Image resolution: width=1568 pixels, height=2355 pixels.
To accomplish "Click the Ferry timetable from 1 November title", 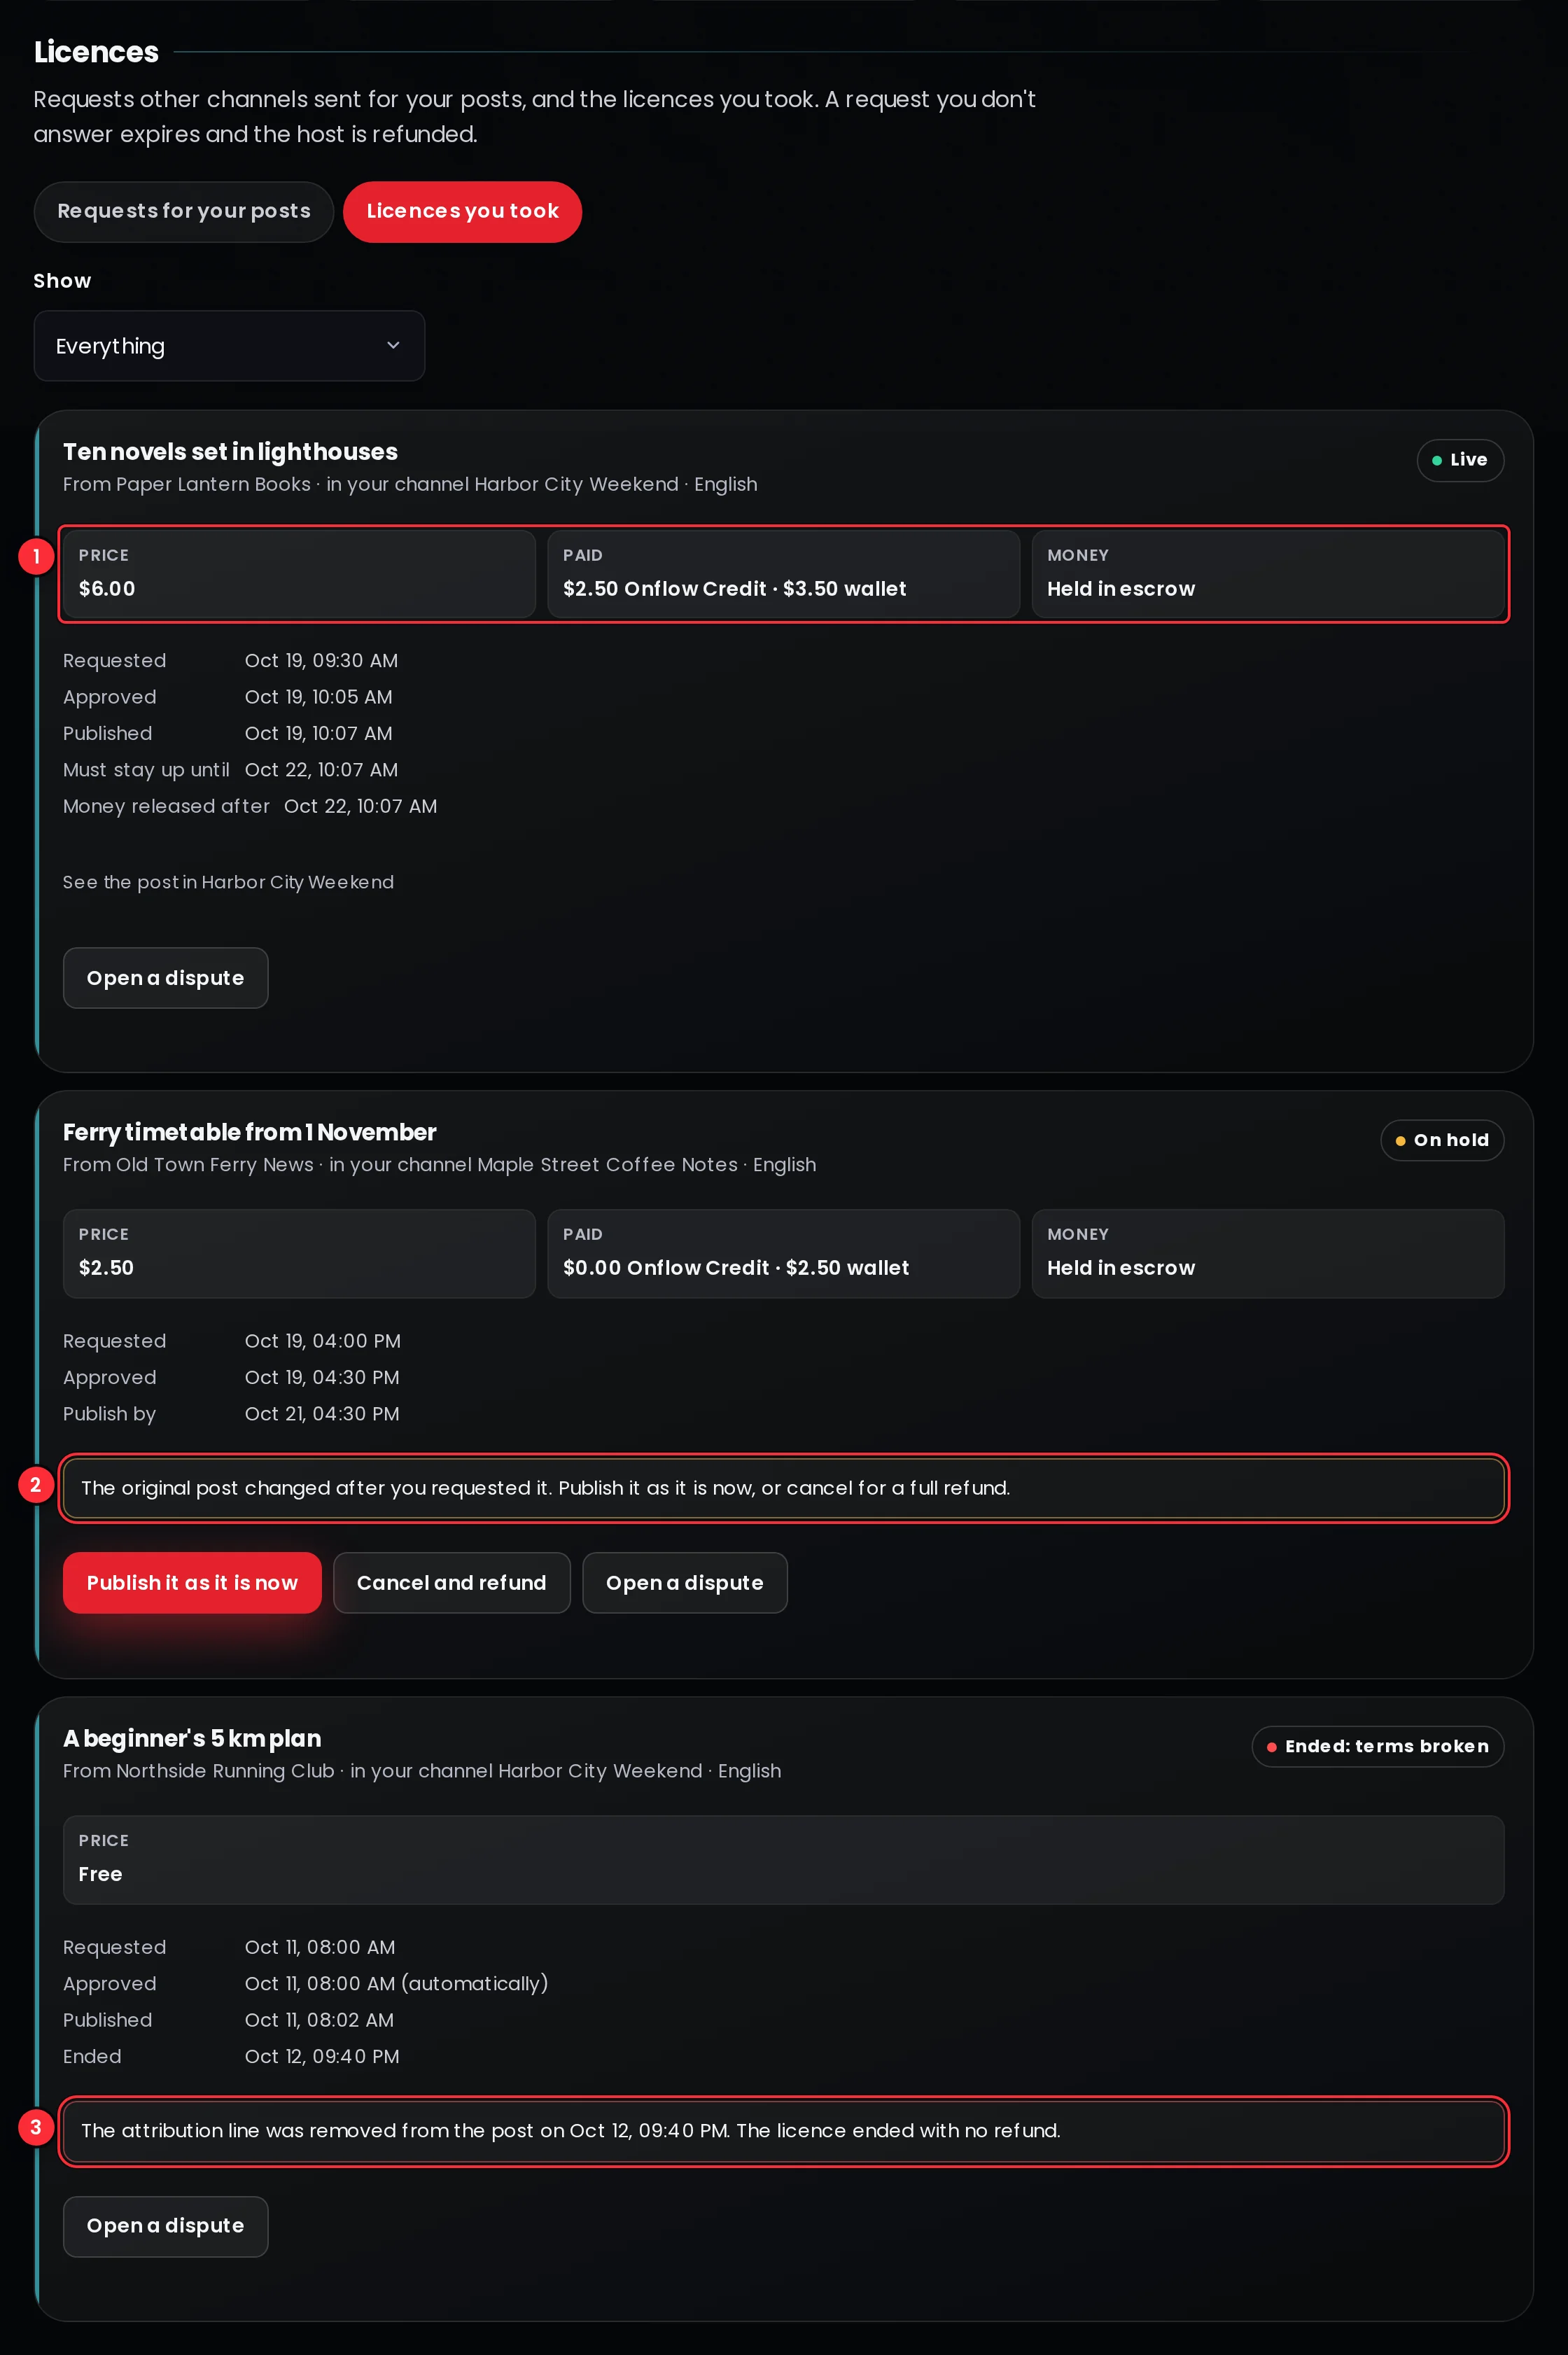I will tap(249, 1132).
